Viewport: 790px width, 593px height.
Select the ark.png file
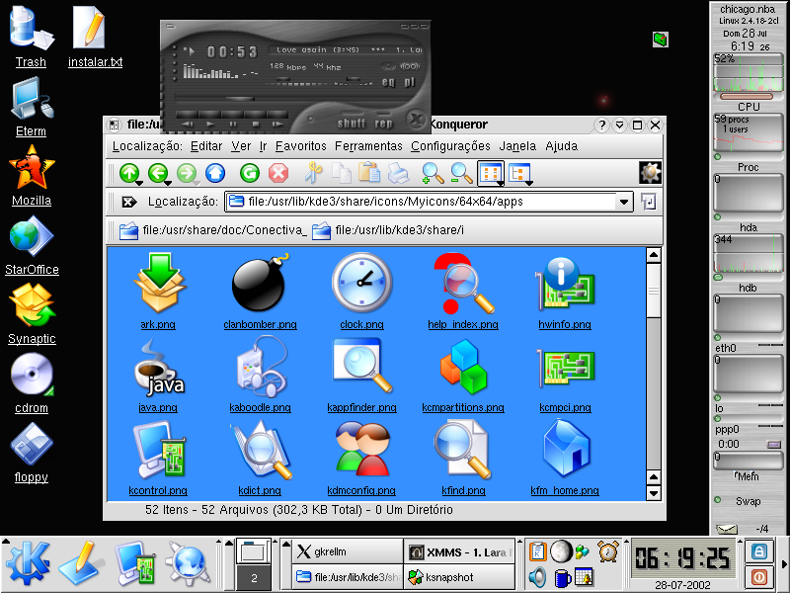click(158, 292)
